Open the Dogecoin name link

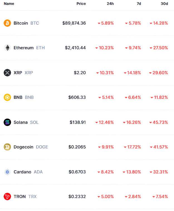pyautogui.click(x=23, y=147)
